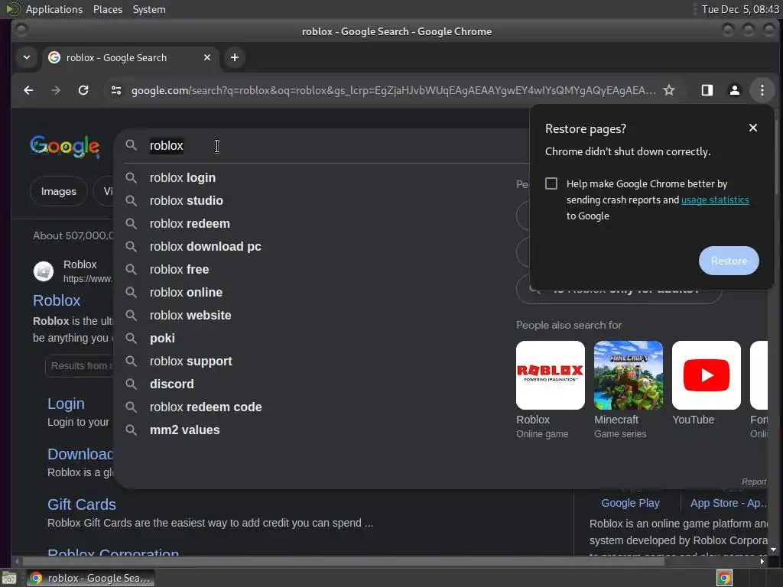Go back with the browser back arrow

point(28,90)
